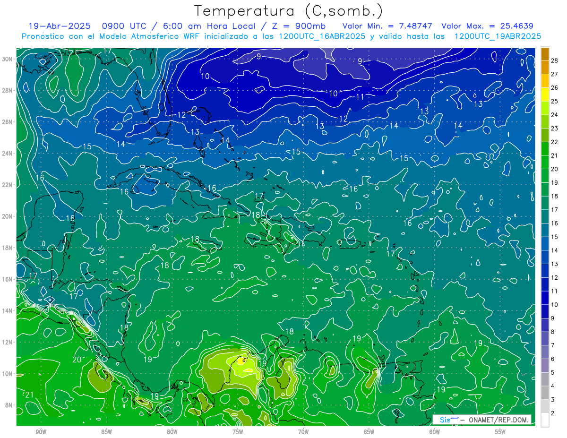This screenshot has height=438, width=567.
Task: Click the "75W" longitude axis label
Action: 238,432
